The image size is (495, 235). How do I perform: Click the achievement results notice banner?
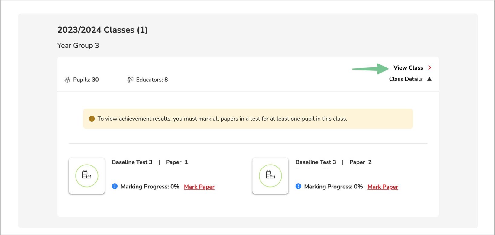[248, 119]
